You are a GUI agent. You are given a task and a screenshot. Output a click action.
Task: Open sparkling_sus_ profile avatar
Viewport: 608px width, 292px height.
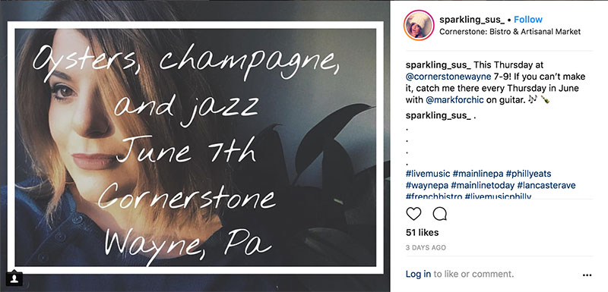coord(420,25)
